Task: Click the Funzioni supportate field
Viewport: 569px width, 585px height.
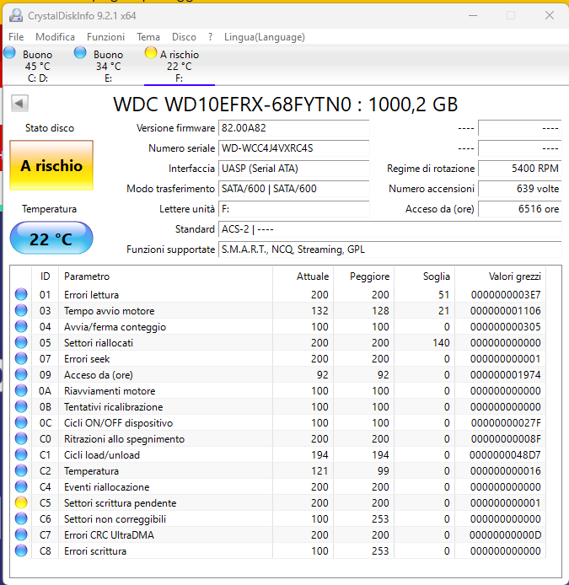Action: pos(390,249)
